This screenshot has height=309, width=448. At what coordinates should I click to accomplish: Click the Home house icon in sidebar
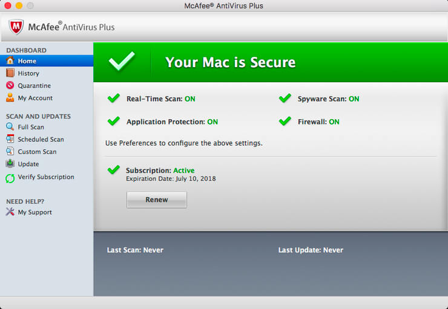[x=10, y=61]
